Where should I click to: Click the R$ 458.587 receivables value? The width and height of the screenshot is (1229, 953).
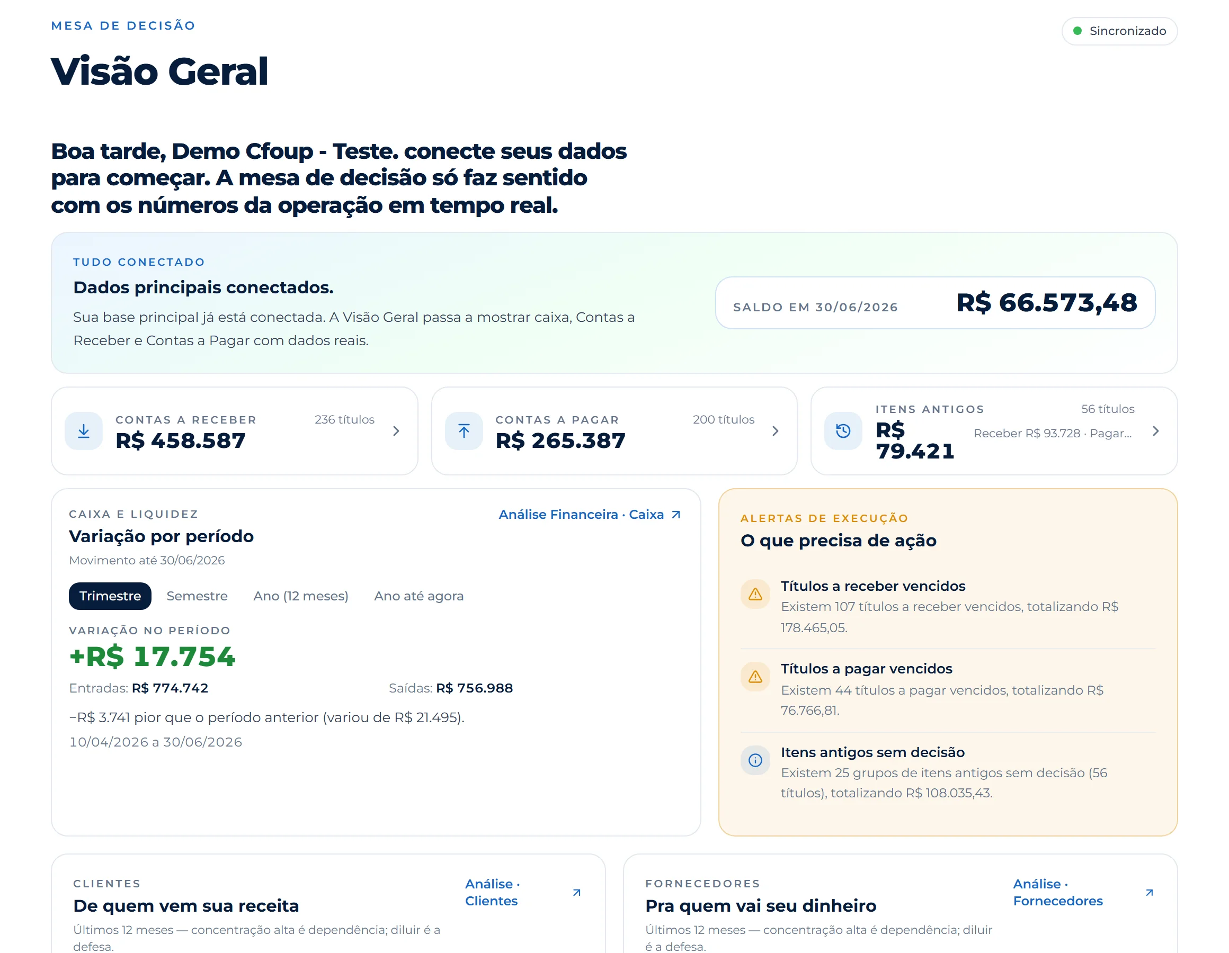tap(181, 440)
